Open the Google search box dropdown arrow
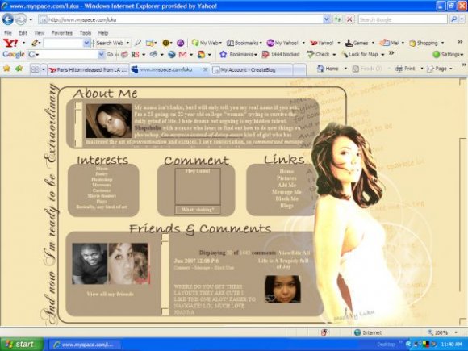 (x=101, y=54)
